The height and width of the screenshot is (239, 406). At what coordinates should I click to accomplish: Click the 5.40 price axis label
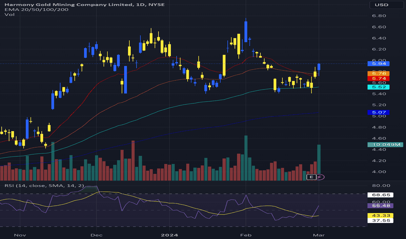pos(379,94)
